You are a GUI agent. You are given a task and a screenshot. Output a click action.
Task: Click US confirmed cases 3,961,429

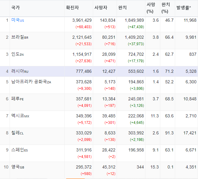point(82,20)
